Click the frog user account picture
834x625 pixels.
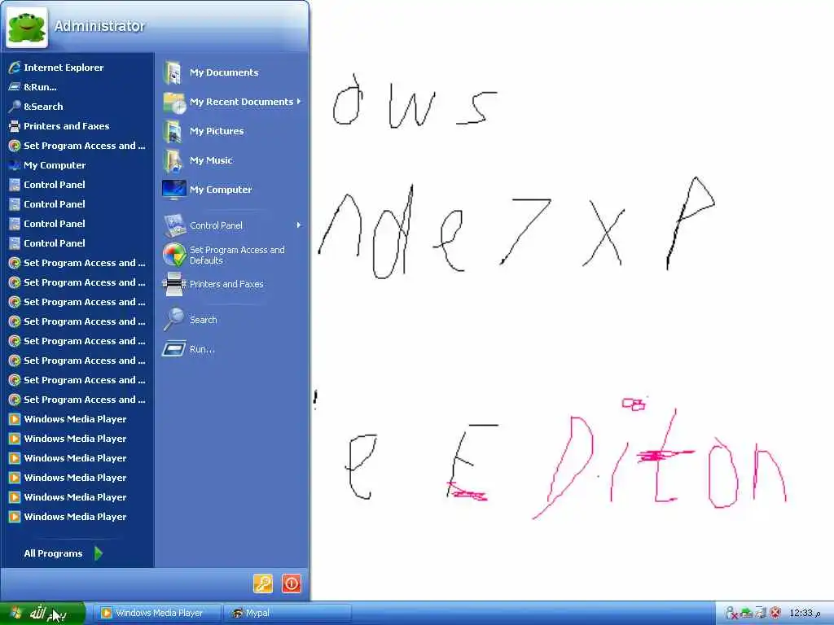27,27
